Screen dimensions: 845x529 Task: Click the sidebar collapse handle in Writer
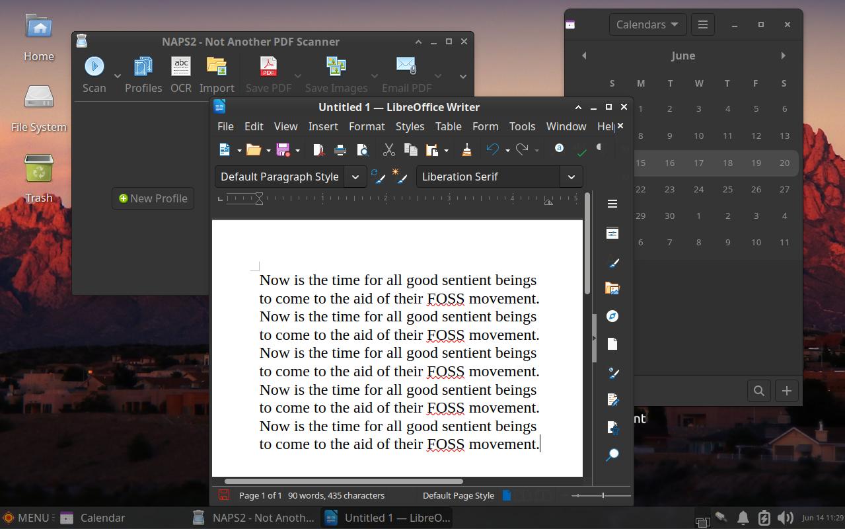[594, 338]
